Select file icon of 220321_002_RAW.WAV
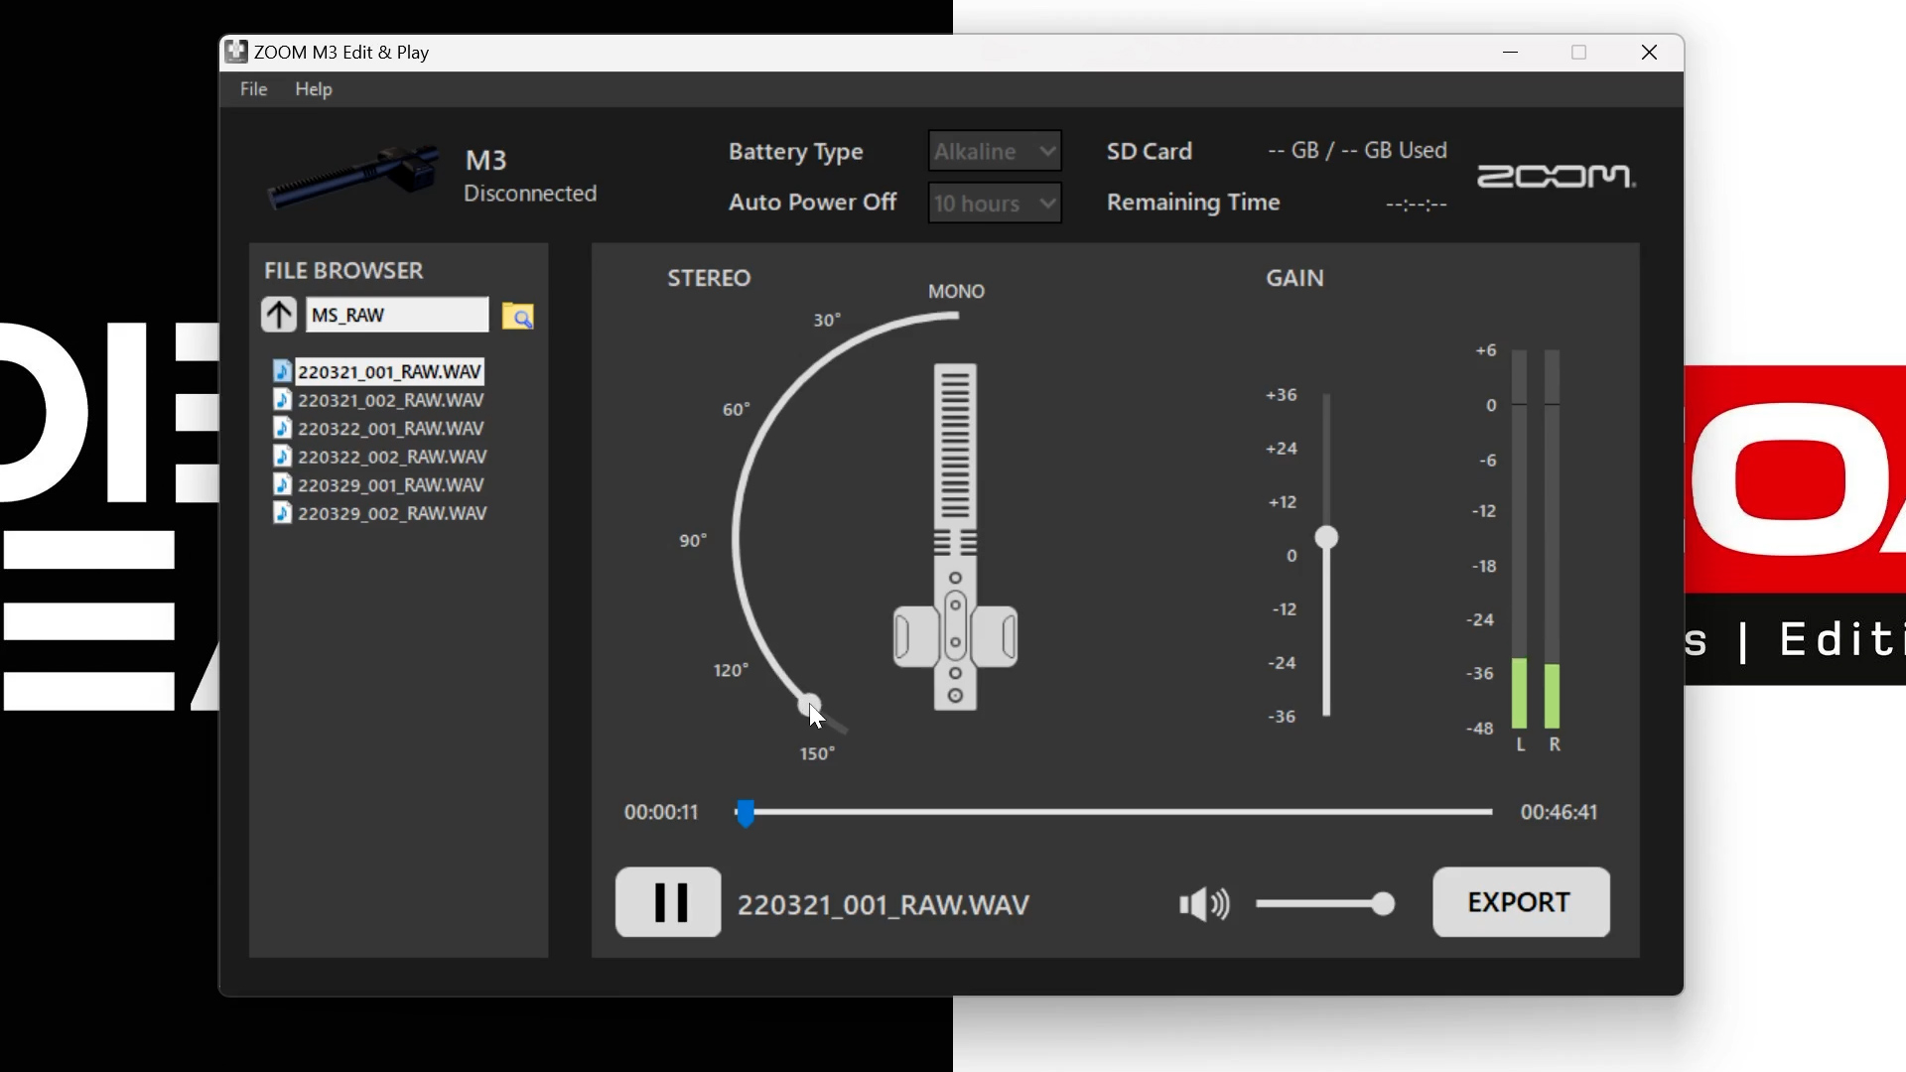Image resolution: width=1906 pixels, height=1072 pixels. (283, 400)
